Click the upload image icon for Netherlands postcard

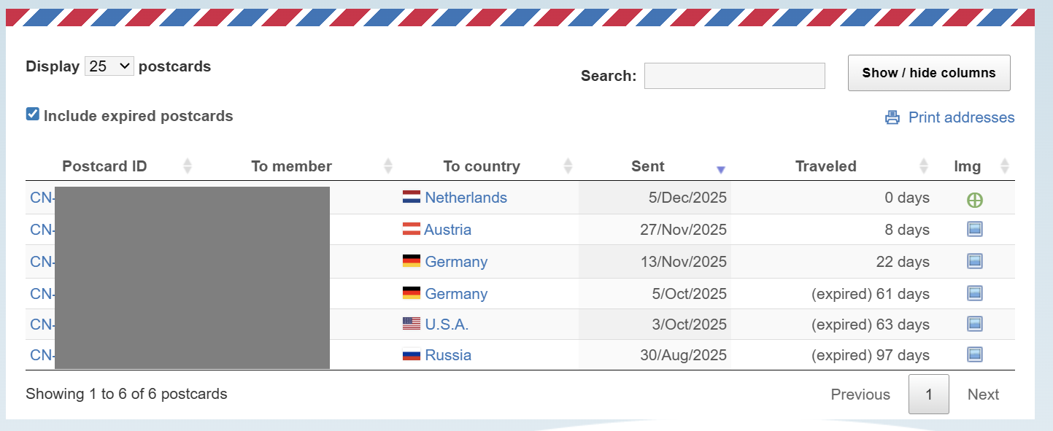pos(974,199)
